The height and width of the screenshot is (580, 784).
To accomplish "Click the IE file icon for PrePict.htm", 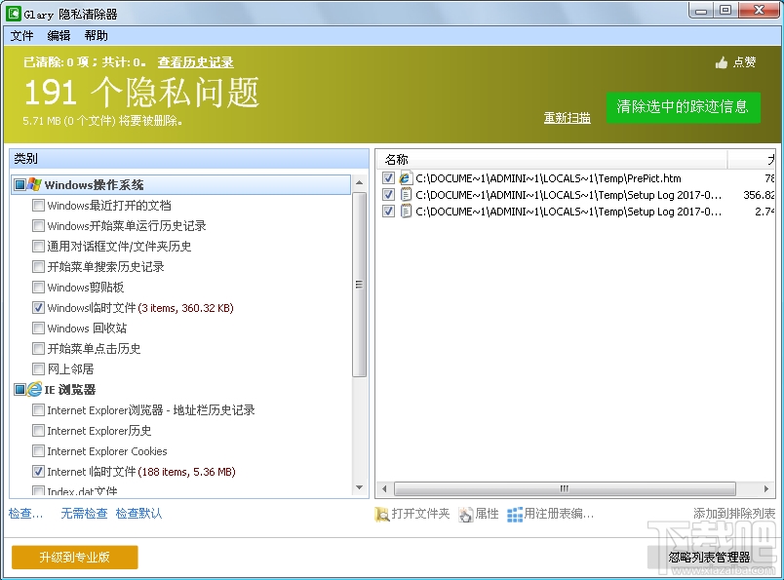I will [x=406, y=178].
